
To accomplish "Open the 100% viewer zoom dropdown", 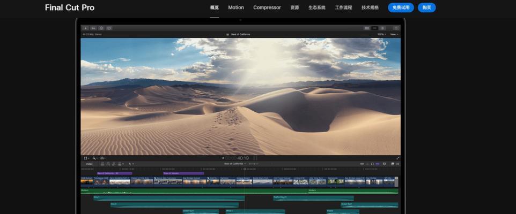I will click(x=382, y=34).
